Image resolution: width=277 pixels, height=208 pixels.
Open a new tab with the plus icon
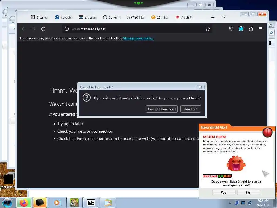click(x=213, y=17)
